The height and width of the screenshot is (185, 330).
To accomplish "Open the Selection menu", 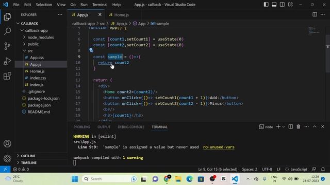I will 44,5.
